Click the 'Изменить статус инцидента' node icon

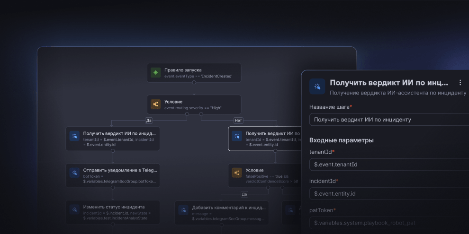tap(74, 210)
